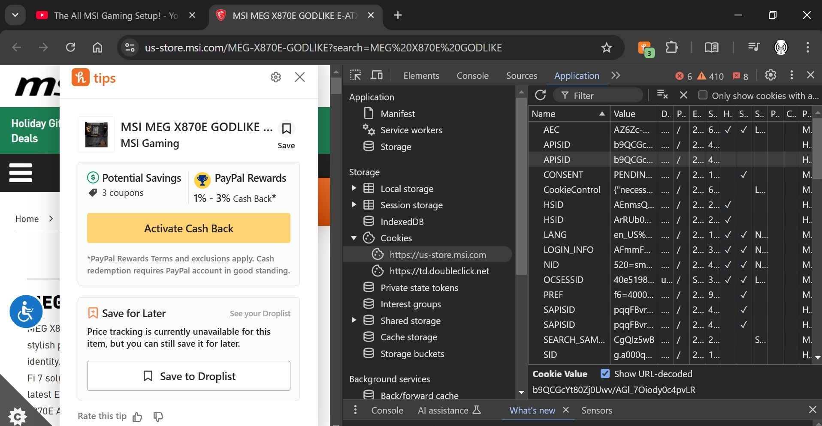The height and width of the screenshot is (426, 822).
Task: Select Manifest in Application sidebar
Action: coord(398,114)
